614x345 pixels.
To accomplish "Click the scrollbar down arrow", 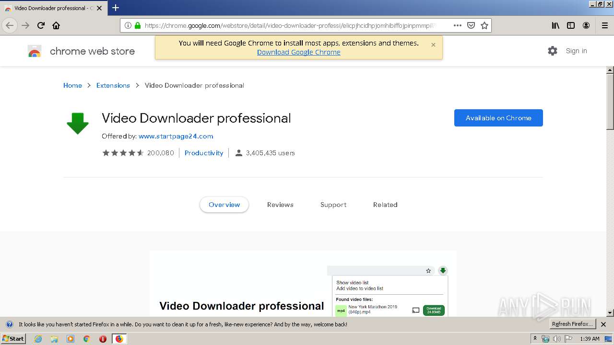I will pos(610,313).
